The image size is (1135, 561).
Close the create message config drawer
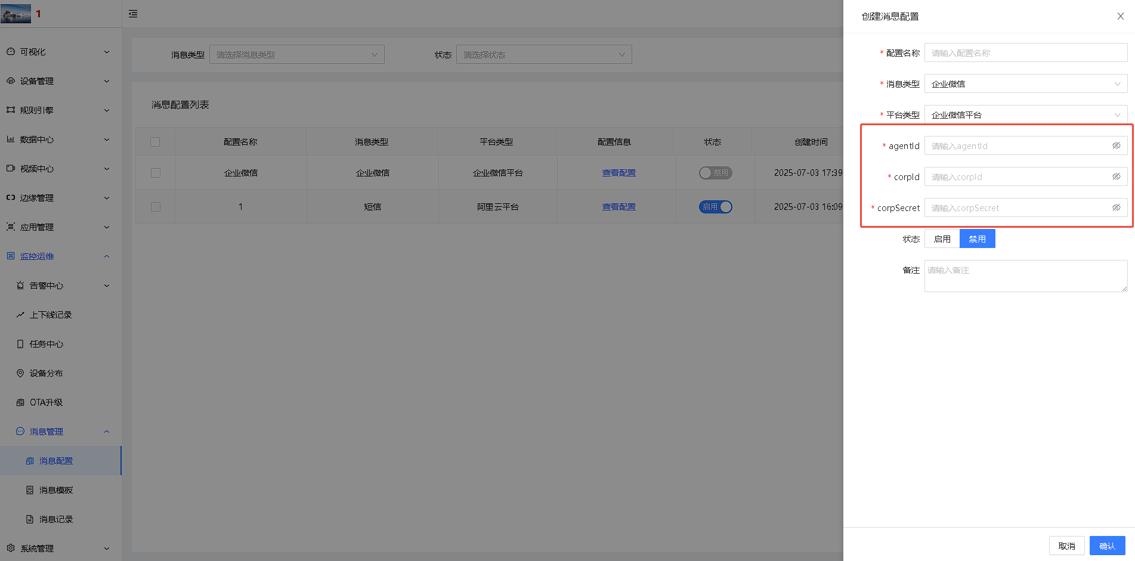[1120, 16]
